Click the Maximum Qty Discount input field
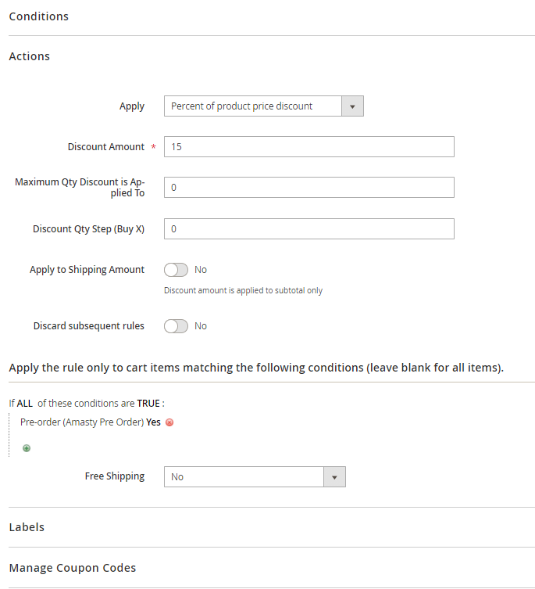The width and height of the screenshot is (535, 589). point(309,188)
